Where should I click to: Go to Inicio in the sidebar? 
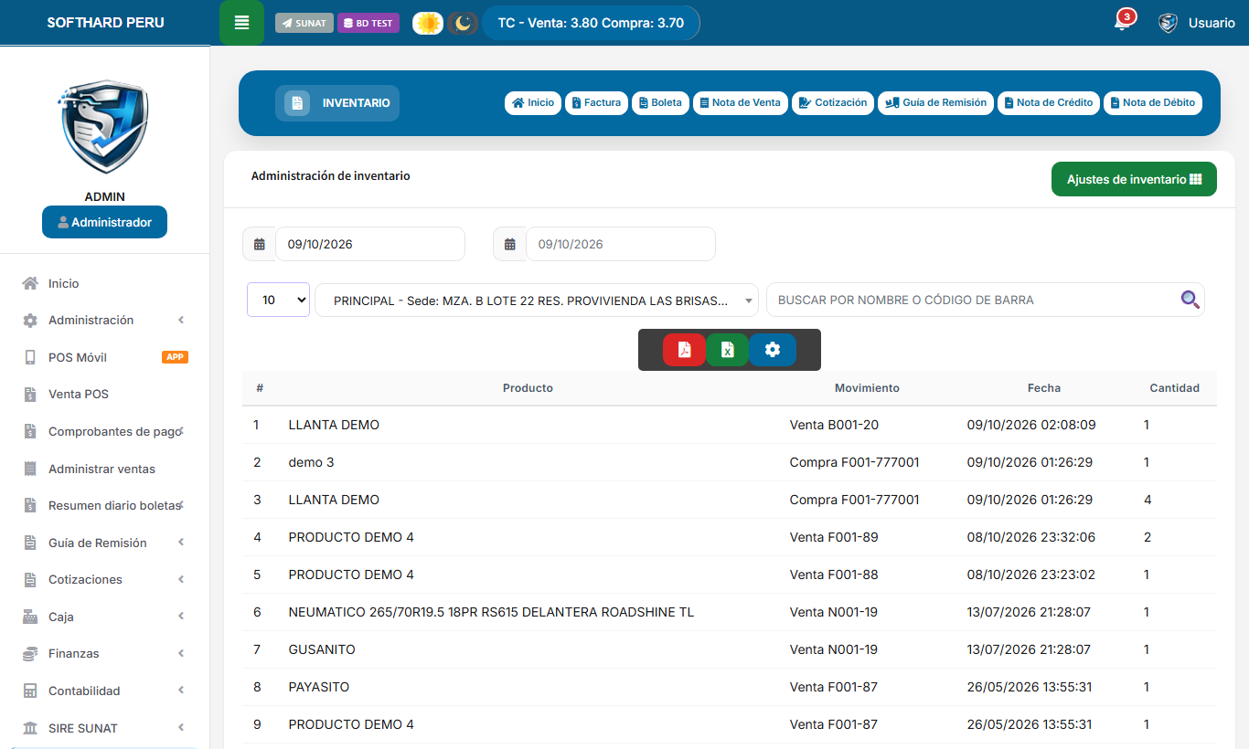coord(104,283)
